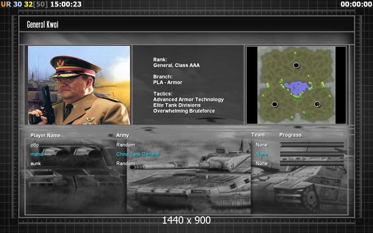
Task: Click the "PLA - Armor" text
Action: tap(168, 82)
